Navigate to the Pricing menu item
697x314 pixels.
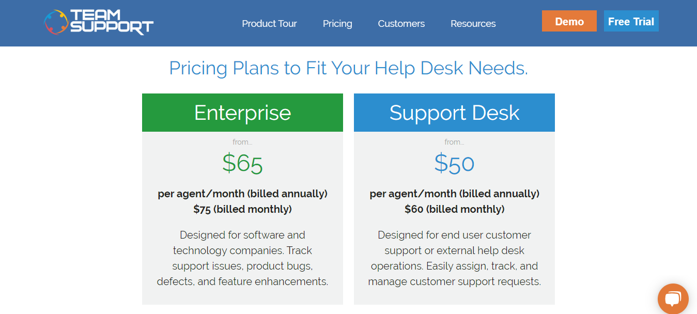click(337, 23)
